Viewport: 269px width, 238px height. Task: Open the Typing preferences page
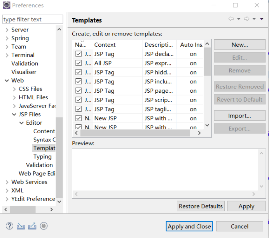pos(42,157)
